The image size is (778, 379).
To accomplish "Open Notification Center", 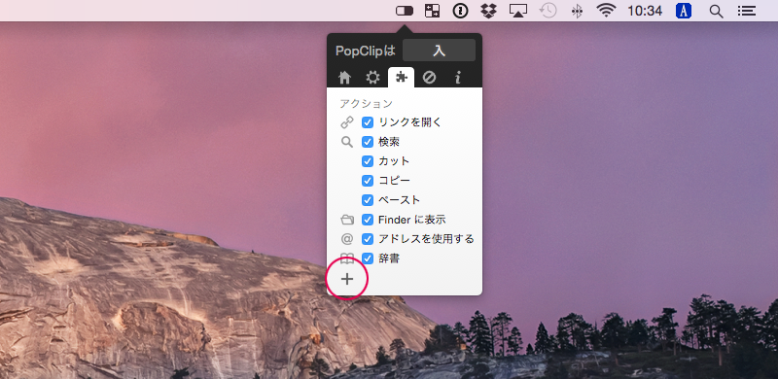I will 747,11.
